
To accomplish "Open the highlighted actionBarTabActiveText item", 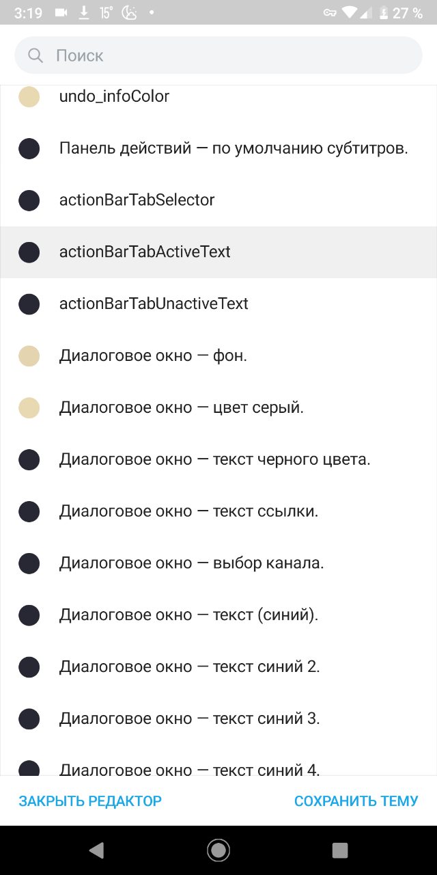I will [x=218, y=252].
